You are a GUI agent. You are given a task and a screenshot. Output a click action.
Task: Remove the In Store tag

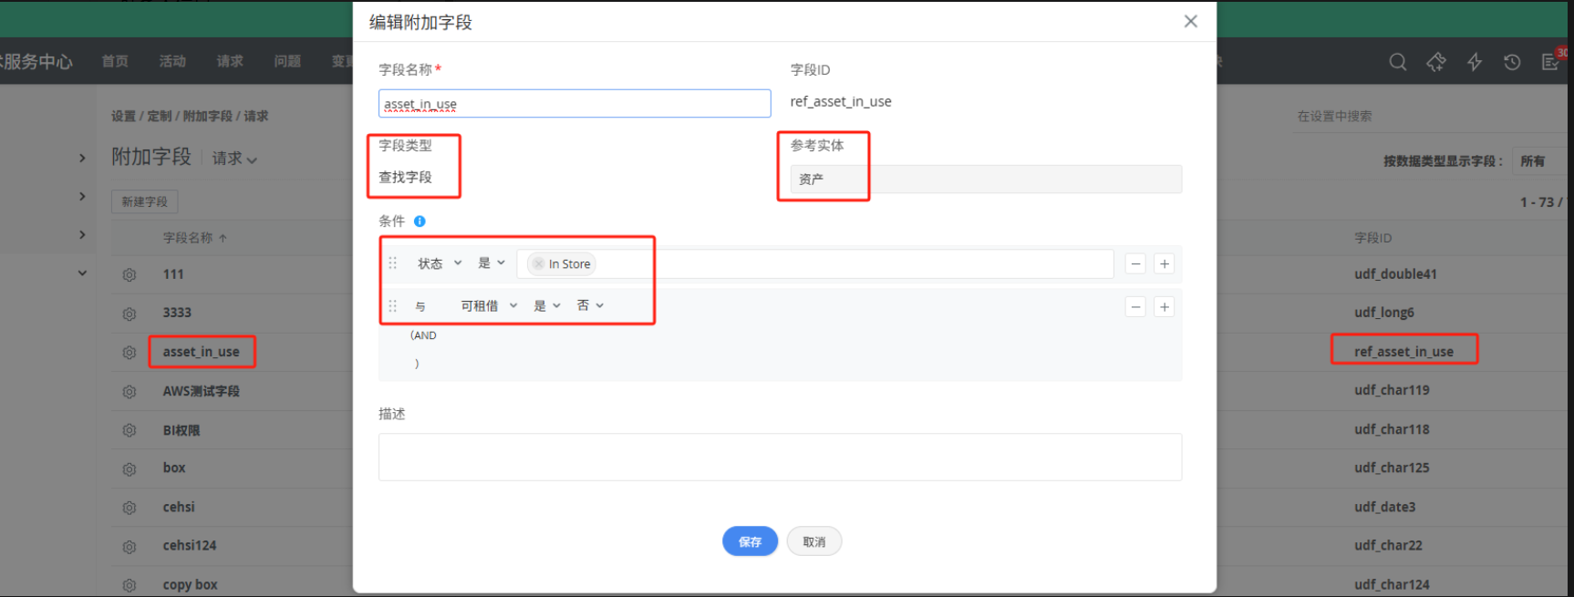539,264
